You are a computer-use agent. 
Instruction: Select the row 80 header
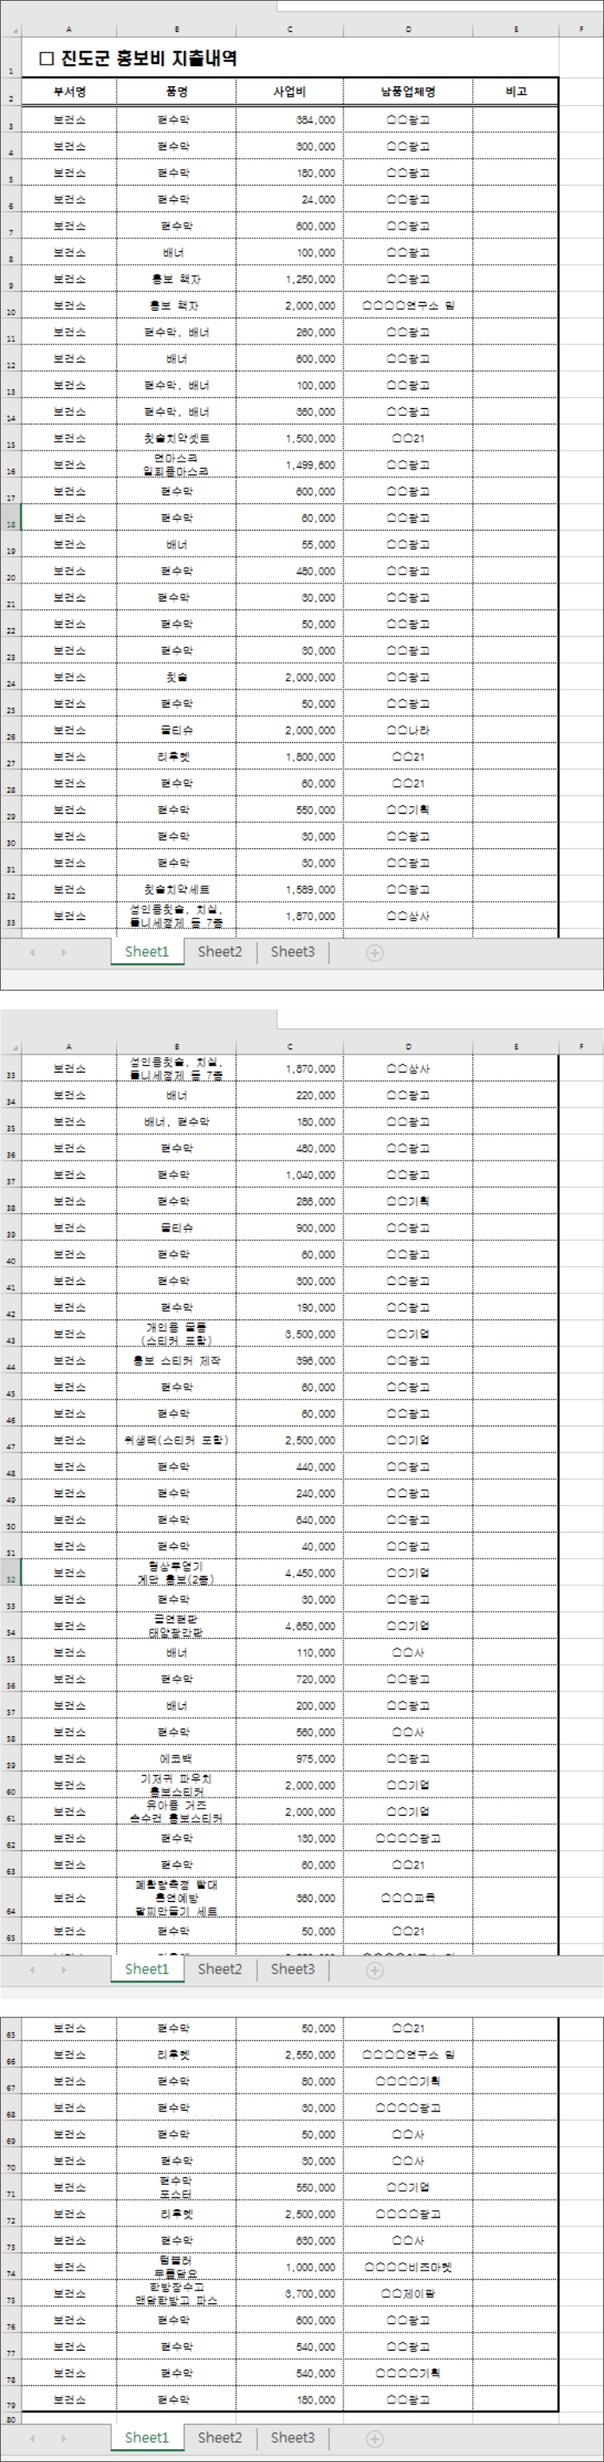tap(10, 2420)
